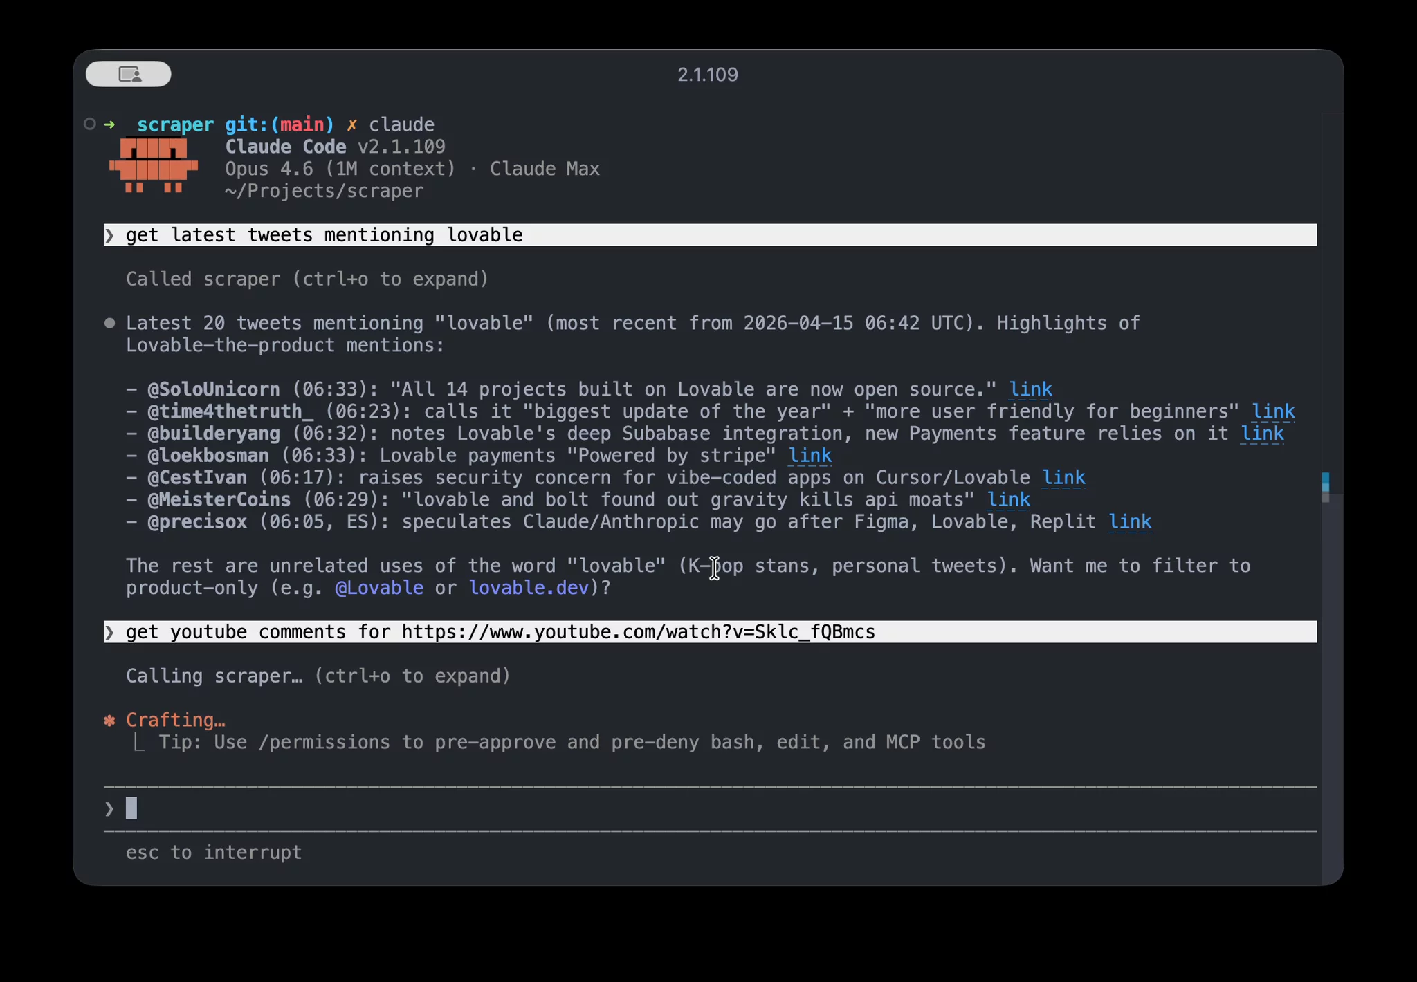This screenshot has width=1417, height=982.
Task: Open the link for the @SoloUnicorn tweet
Action: [1030, 389]
